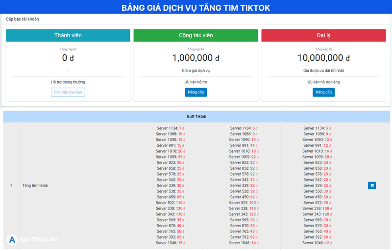Click Server 1010: 20 đ price

click(171, 151)
